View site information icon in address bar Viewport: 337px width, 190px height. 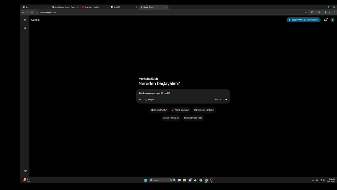click(x=37, y=12)
